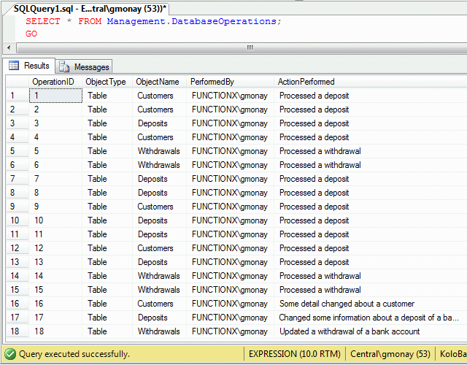Click OperationID cell with value 8

point(55,193)
